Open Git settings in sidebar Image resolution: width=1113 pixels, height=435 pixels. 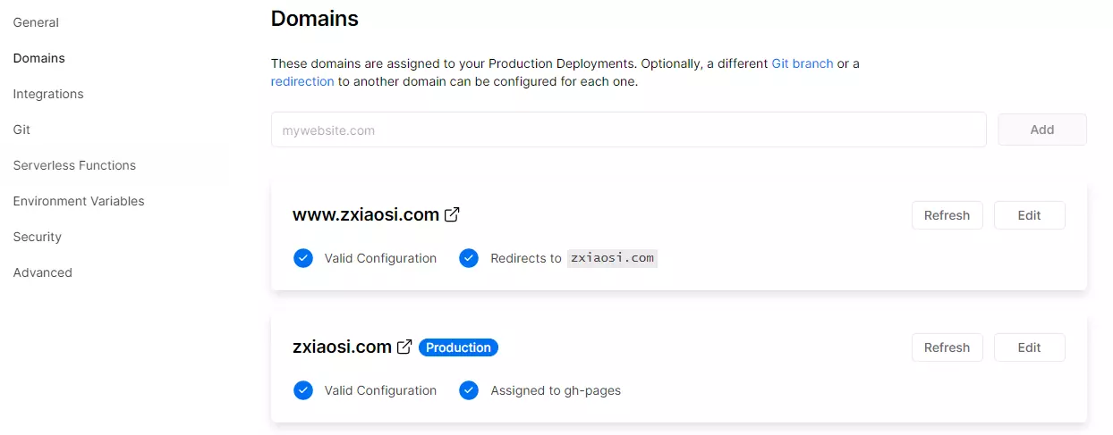(x=22, y=130)
